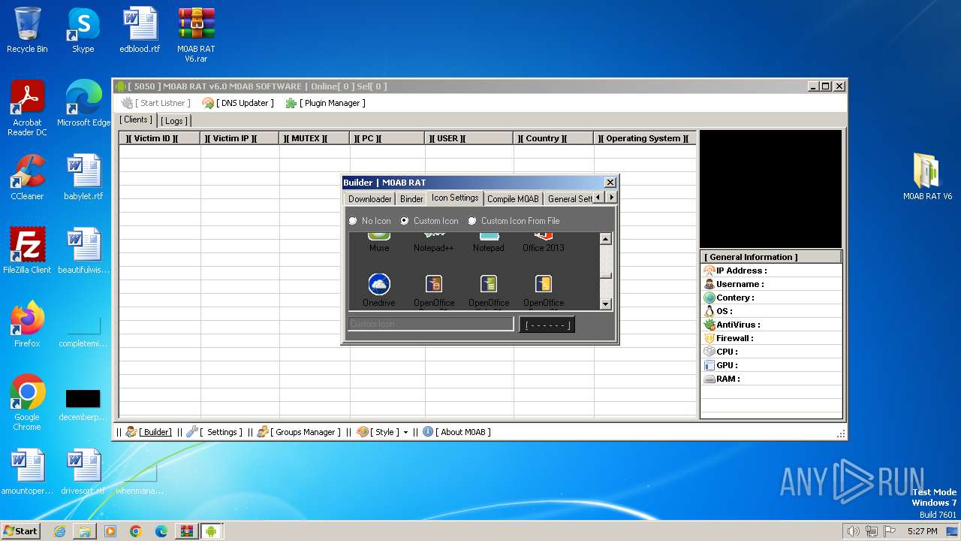961x541 pixels.
Task: Click the AntiVirus information row
Action: tap(771, 325)
